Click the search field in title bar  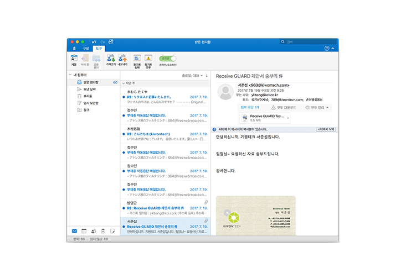[310, 41]
